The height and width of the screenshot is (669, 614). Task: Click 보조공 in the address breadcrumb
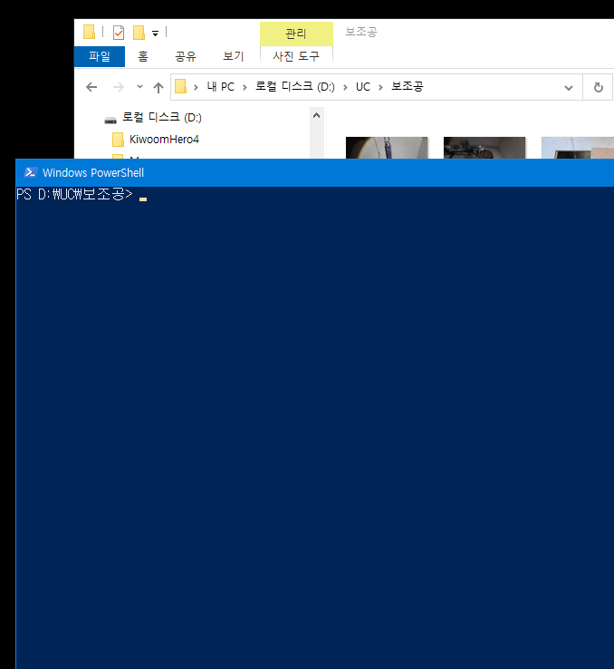pos(408,87)
